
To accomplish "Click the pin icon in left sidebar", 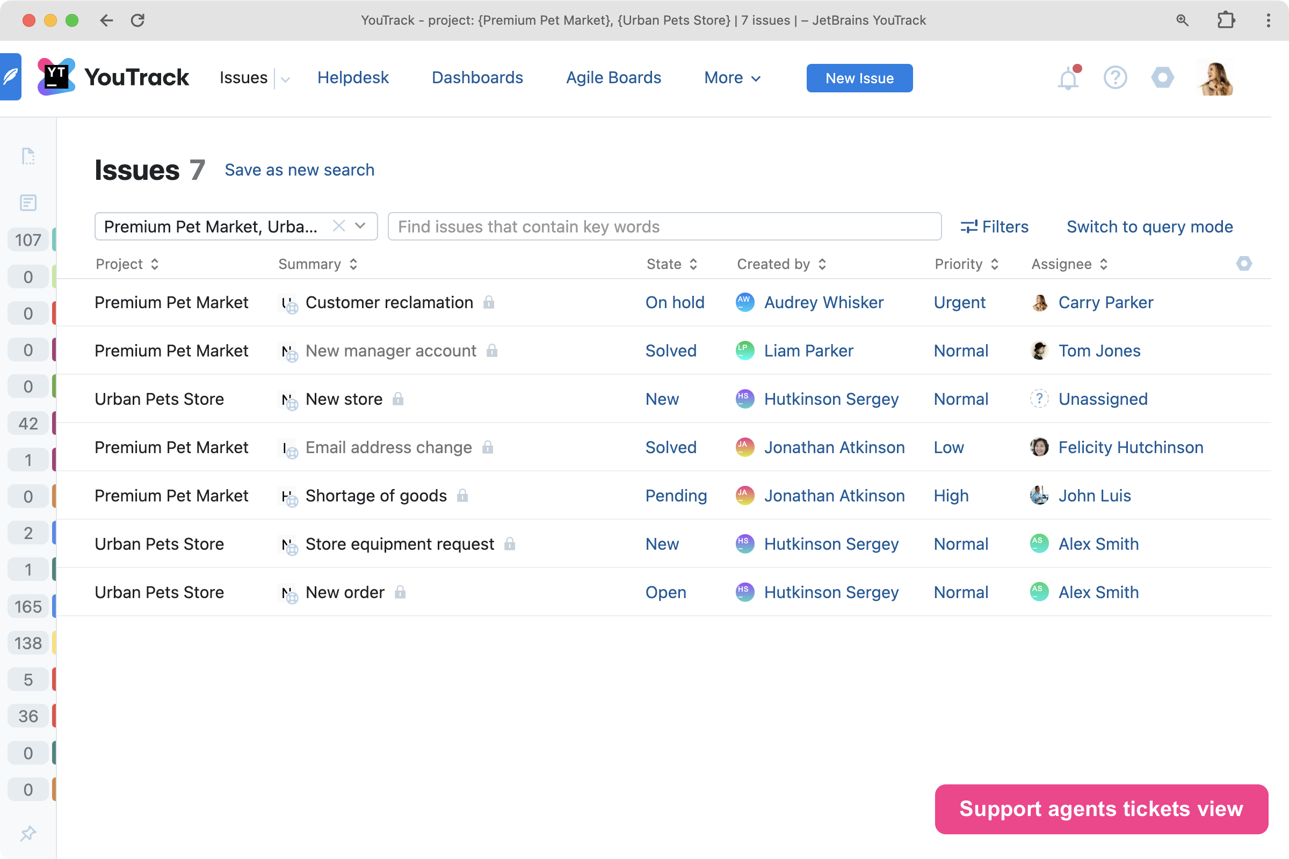I will (28, 833).
